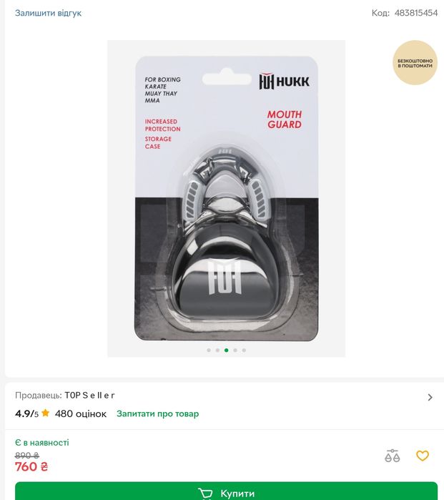
Task: Select the fourth image carousel dot
Action: [235, 350]
